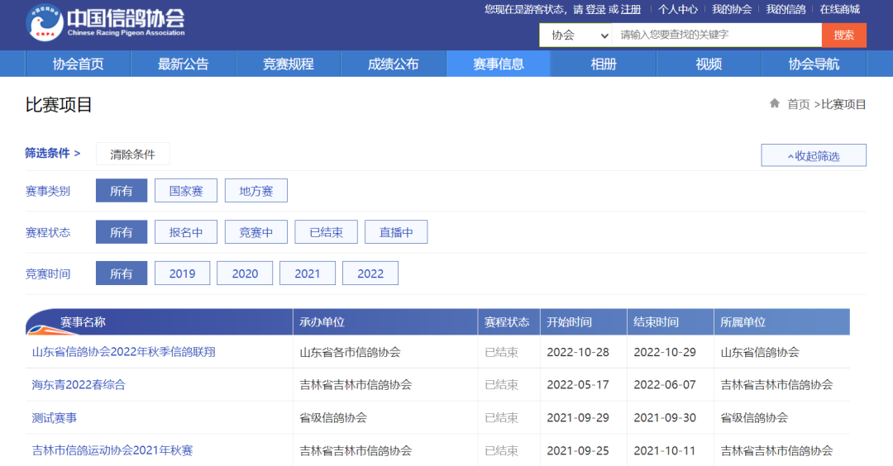Collapse filters with 收起筛选 button
The height and width of the screenshot is (466, 893).
(814, 155)
